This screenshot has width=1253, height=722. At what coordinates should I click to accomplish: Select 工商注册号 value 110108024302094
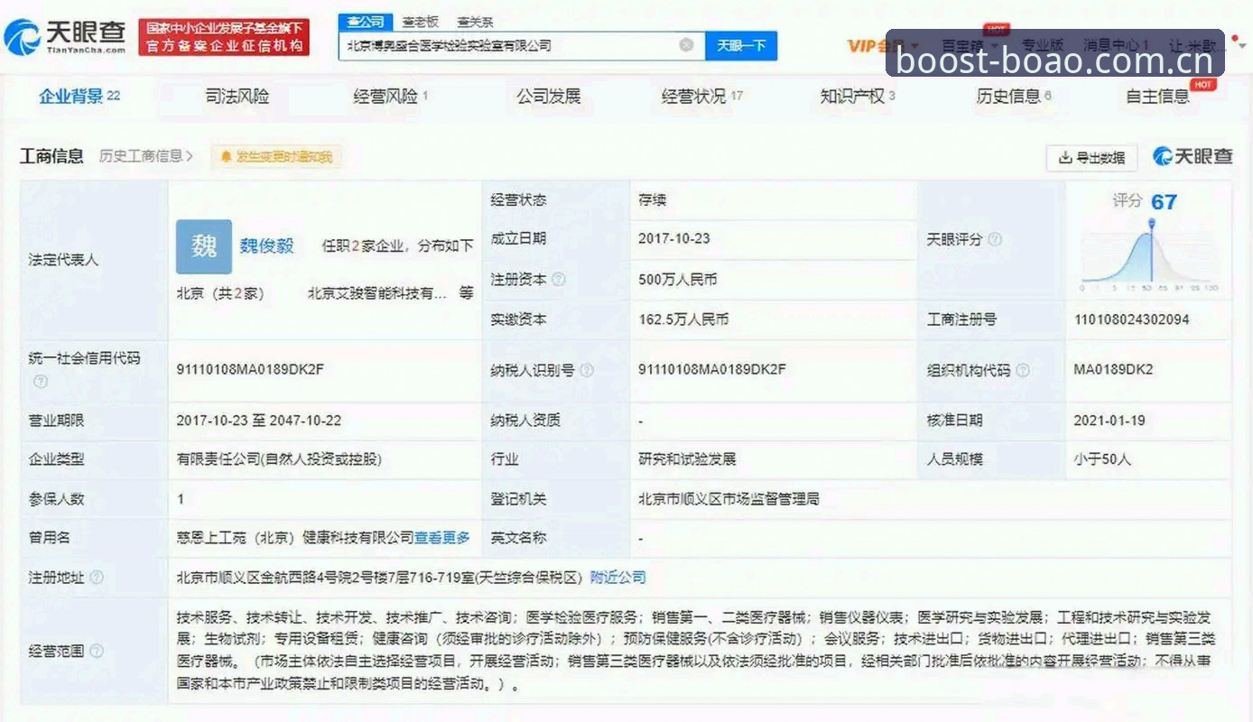point(1131,319)
